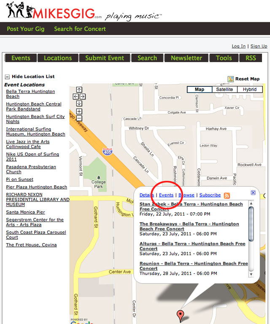The height and width of the screenshot is (324, 270).
Task: Open Live Jazz in the Arts Collinwood Cafe
Action: pos(28,144)
